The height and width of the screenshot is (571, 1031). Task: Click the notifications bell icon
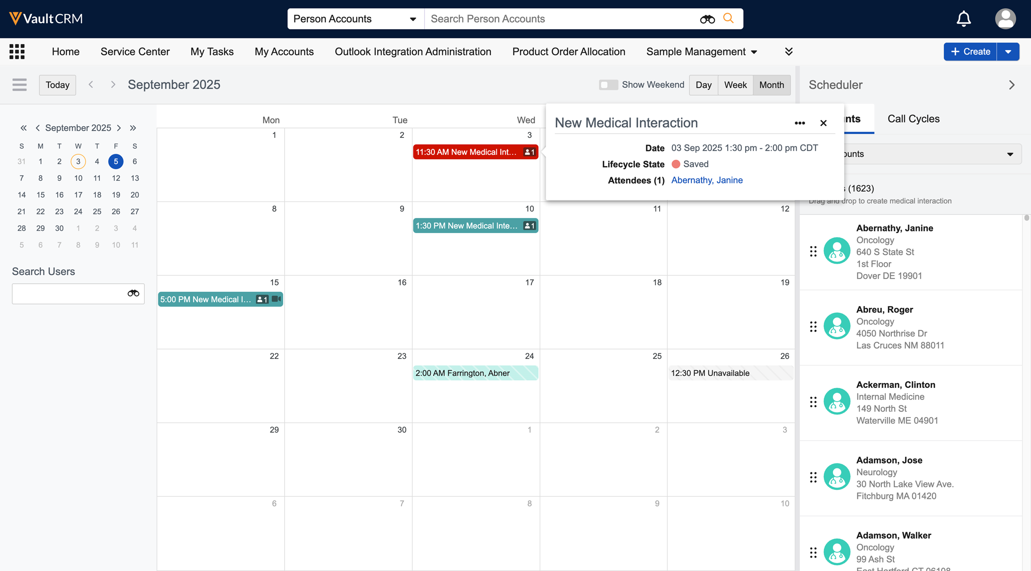click(x=963, y=19)
